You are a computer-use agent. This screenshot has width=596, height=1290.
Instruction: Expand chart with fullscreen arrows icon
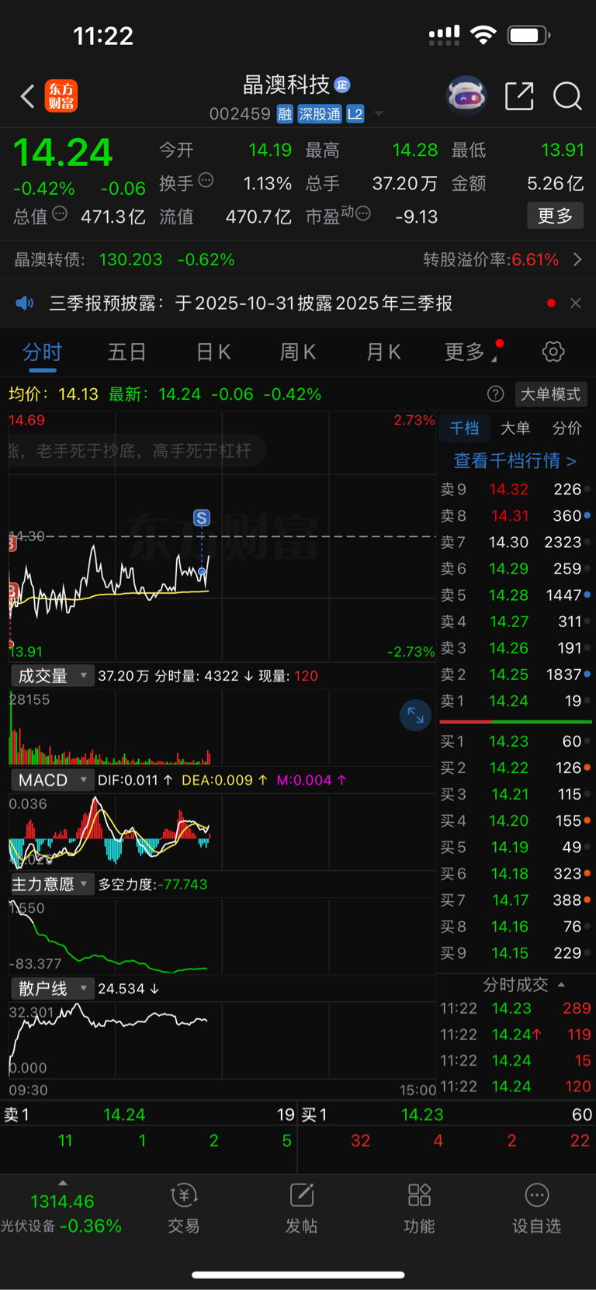[415, 715]
